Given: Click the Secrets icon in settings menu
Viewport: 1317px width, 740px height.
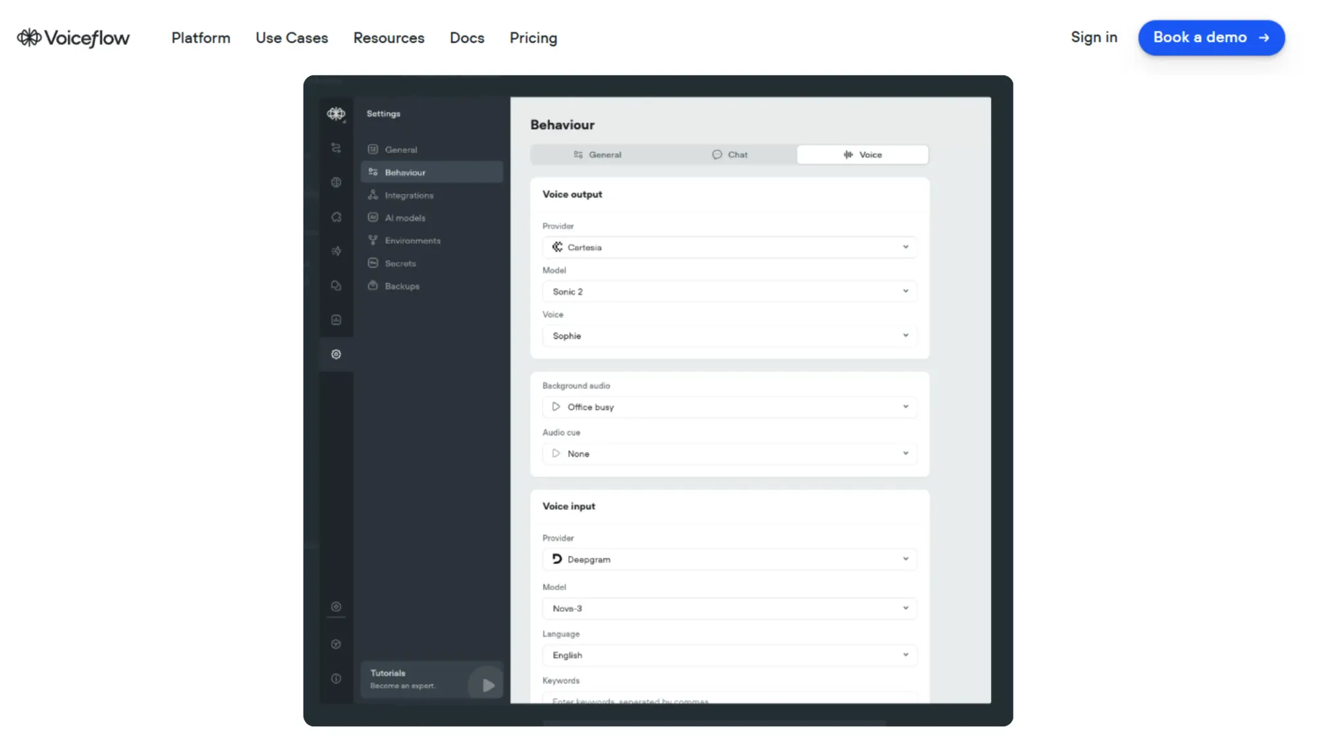Looking at the screenshot, I should tap(373, 263).
